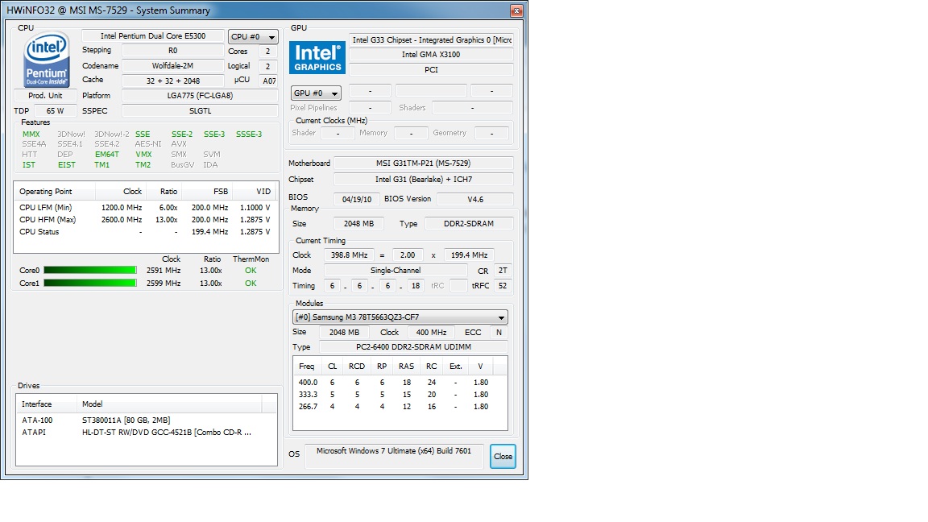Click the FSB column header
Screen dimensions: 928x522
207,192
